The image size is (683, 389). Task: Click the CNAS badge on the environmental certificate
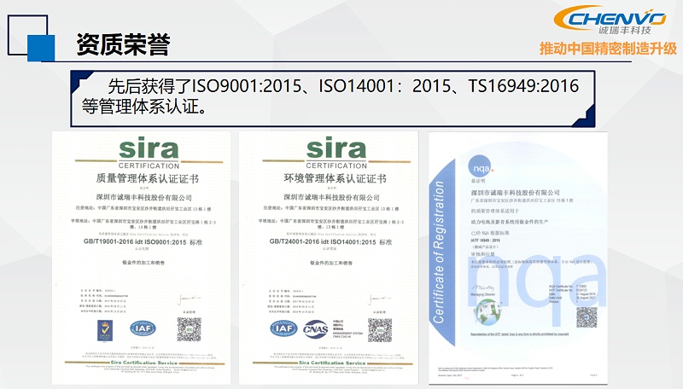click(x=316, y=328)
